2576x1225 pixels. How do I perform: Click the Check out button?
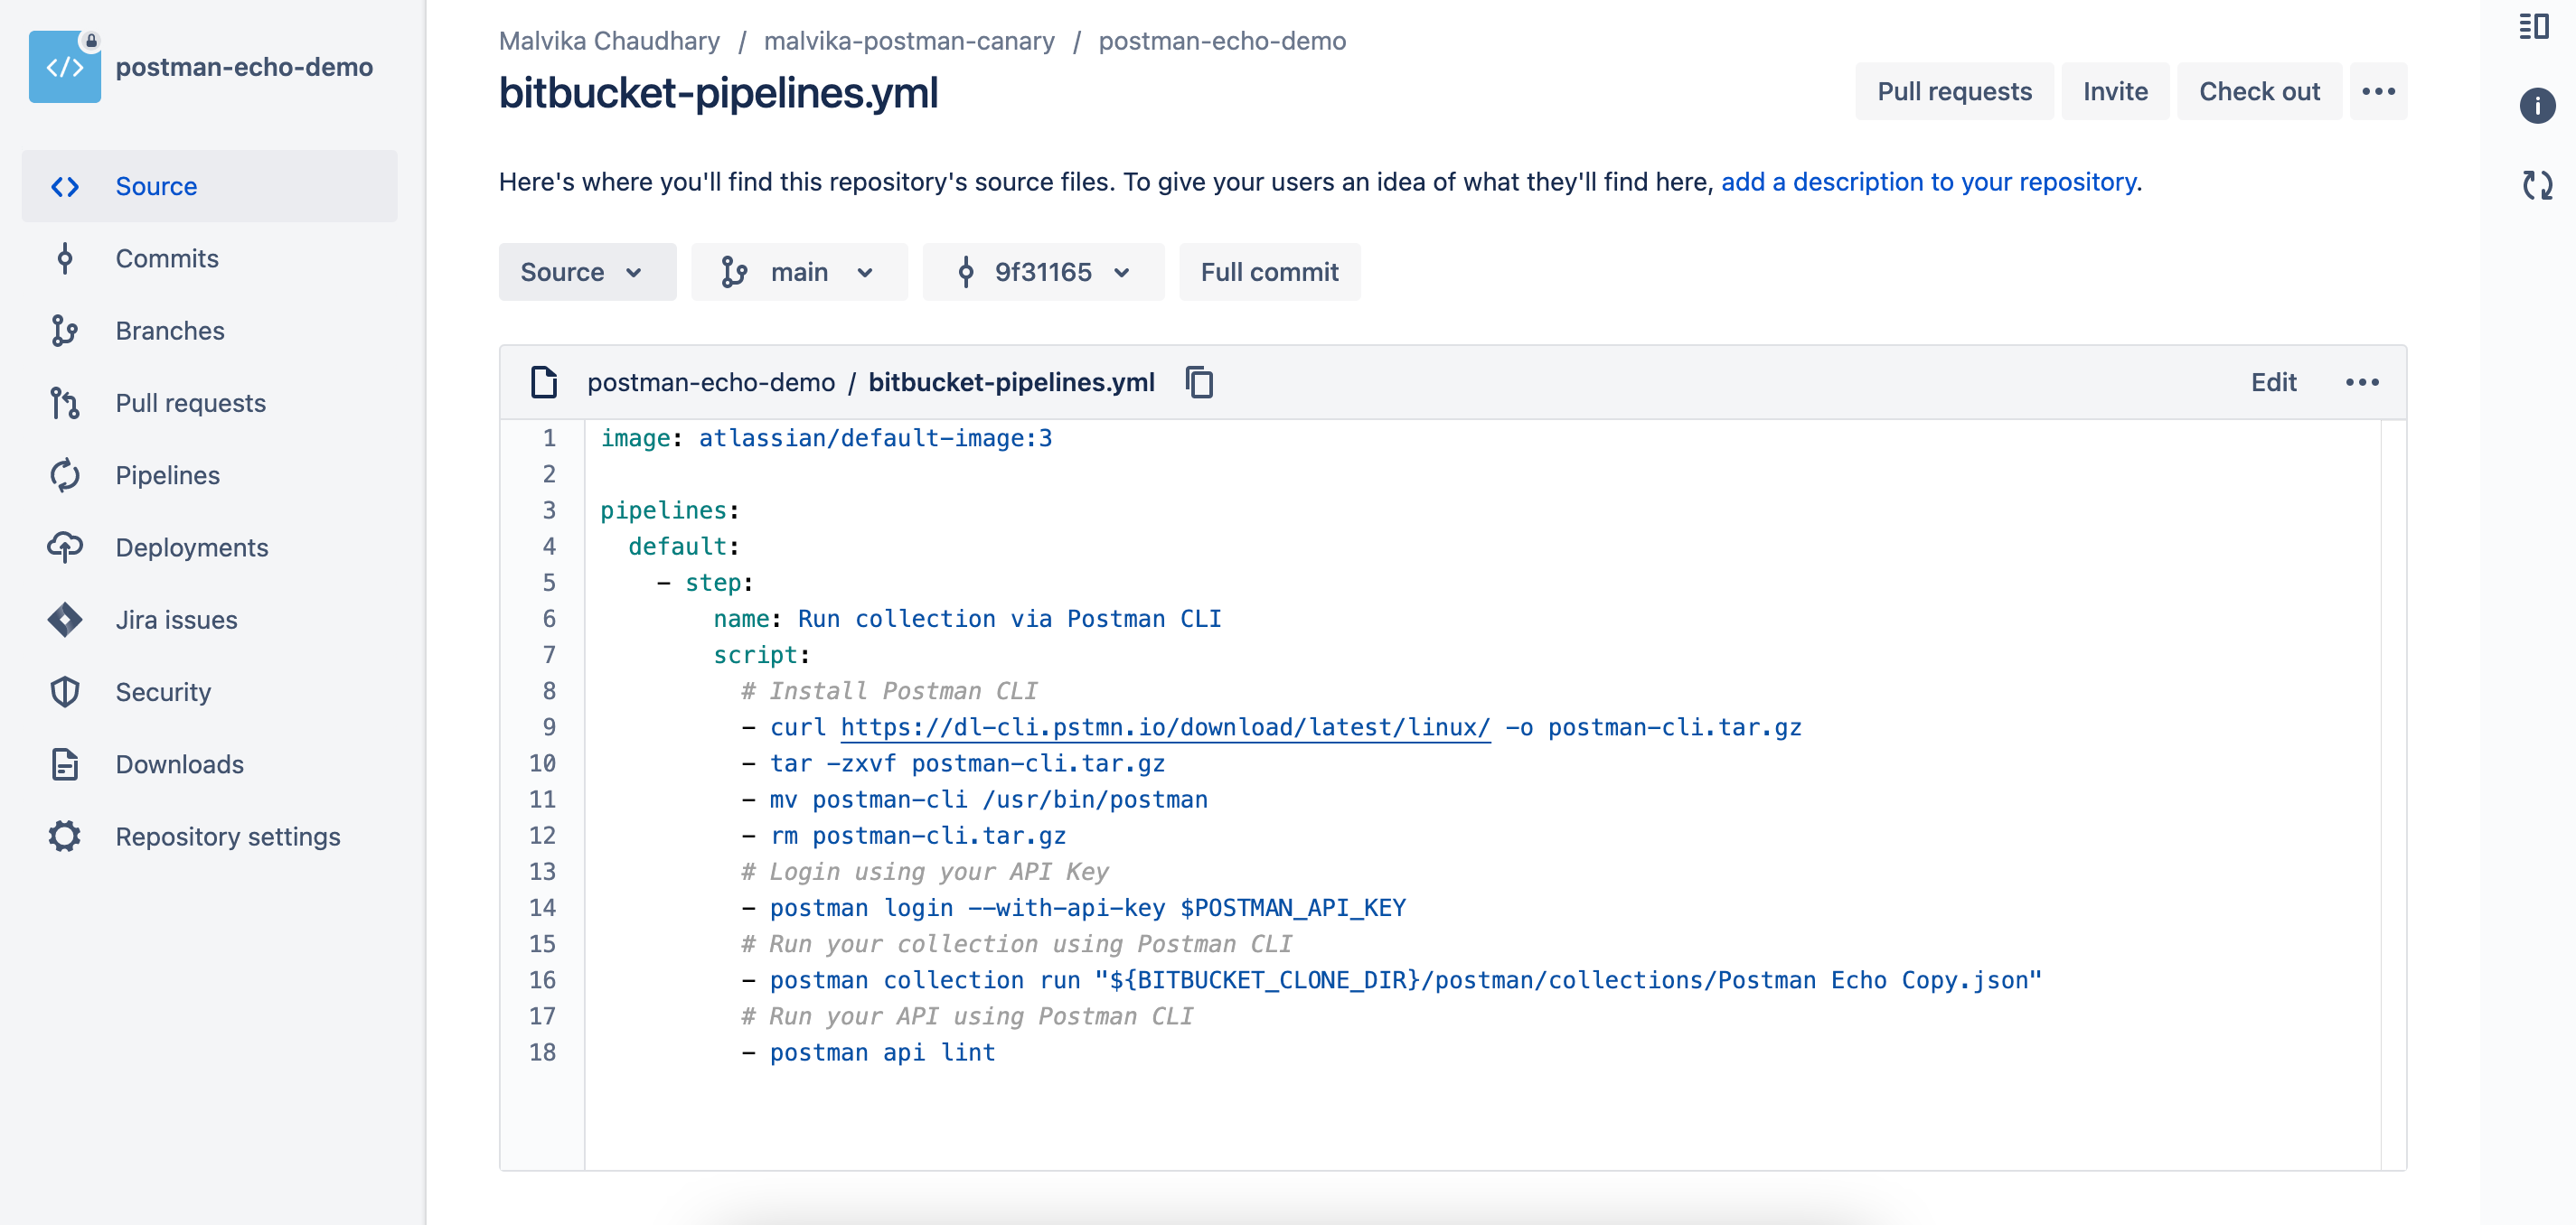click(2259, 92)
